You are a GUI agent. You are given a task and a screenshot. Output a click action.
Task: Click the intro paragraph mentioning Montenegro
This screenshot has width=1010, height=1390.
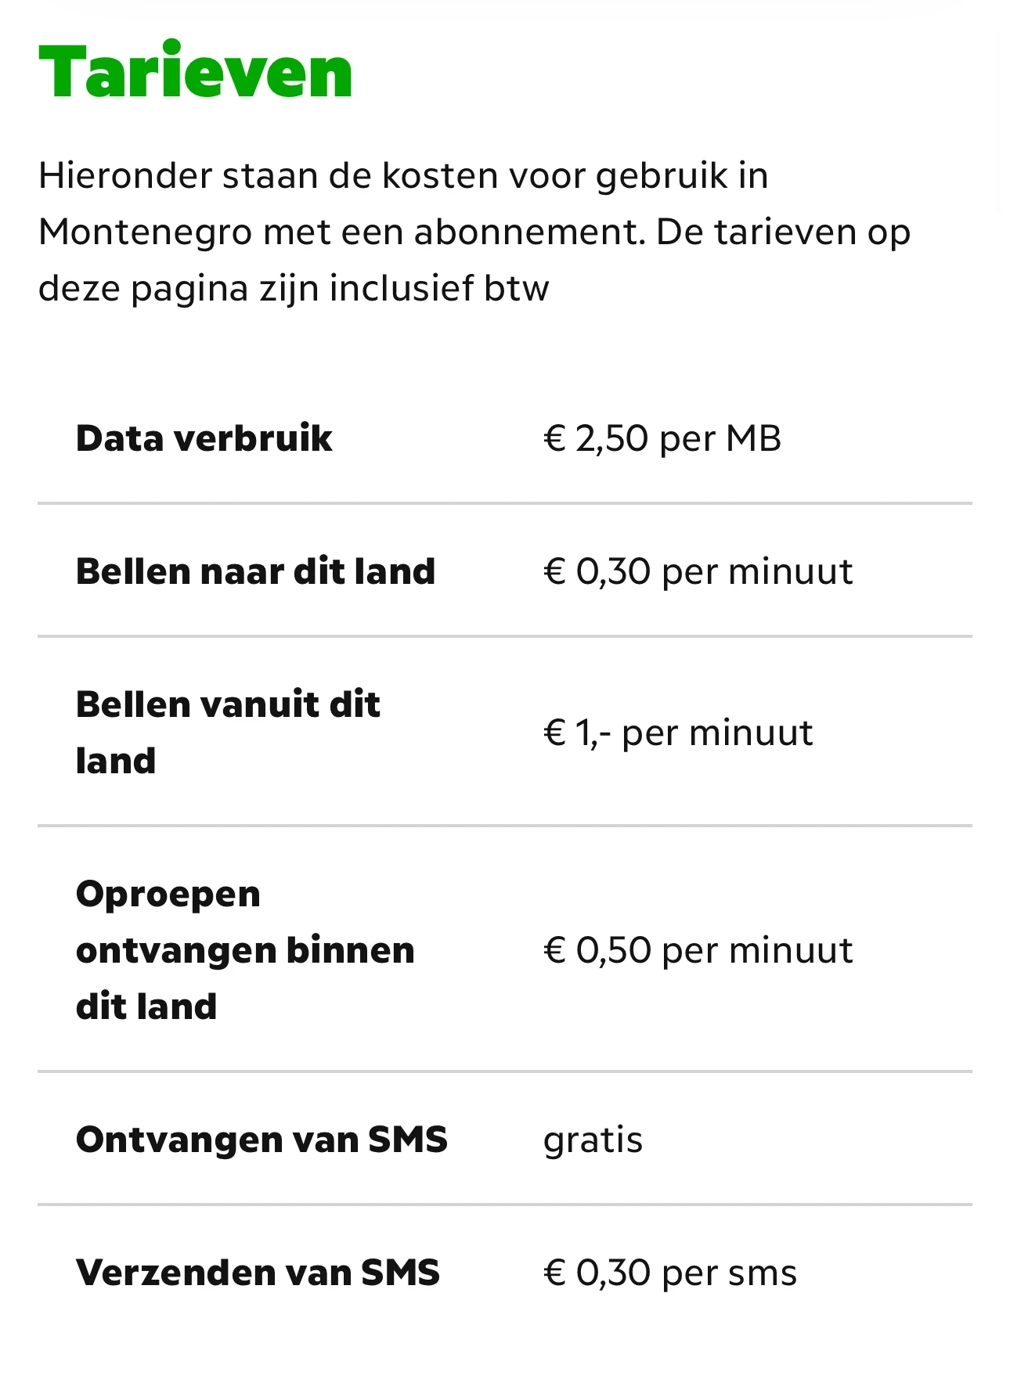[474, 232]
